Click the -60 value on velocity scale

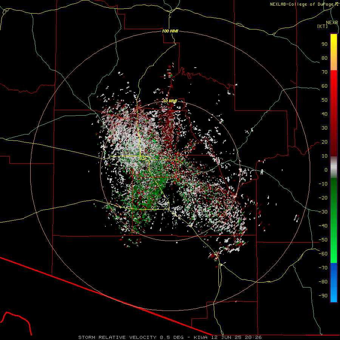point(323,254)
